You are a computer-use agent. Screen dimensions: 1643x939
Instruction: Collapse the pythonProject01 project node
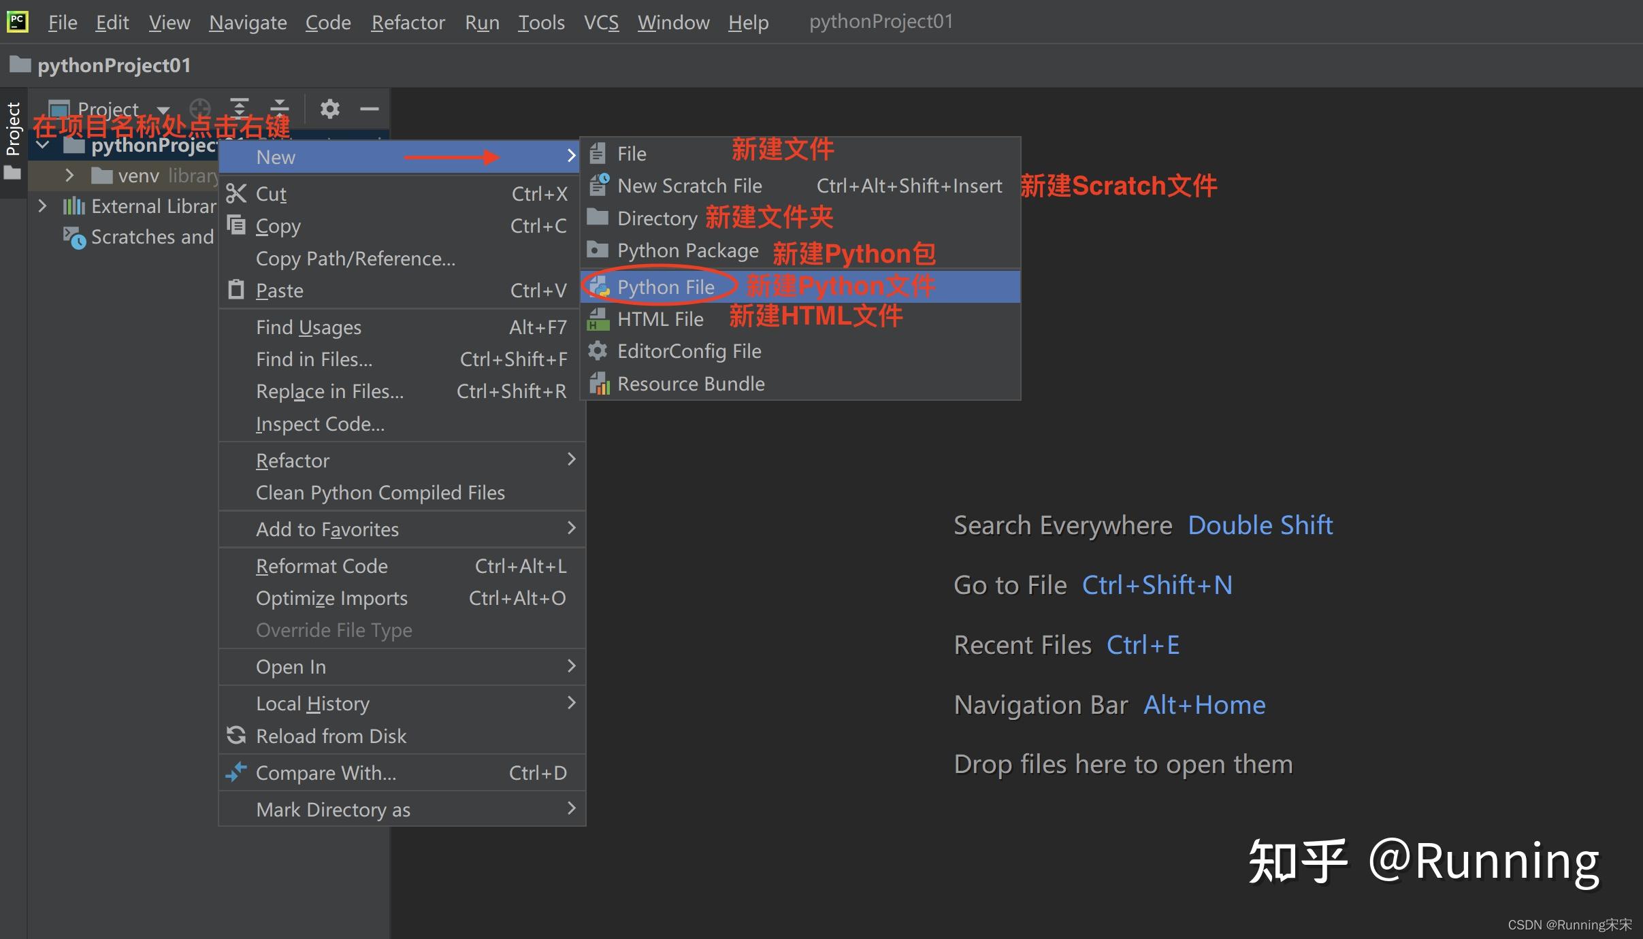(x=42, y=144)
